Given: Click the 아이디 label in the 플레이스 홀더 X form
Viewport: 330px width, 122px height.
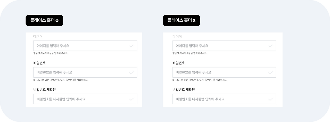Looking at the screenshot, I should pyautogui.click(x=177, y=36).
